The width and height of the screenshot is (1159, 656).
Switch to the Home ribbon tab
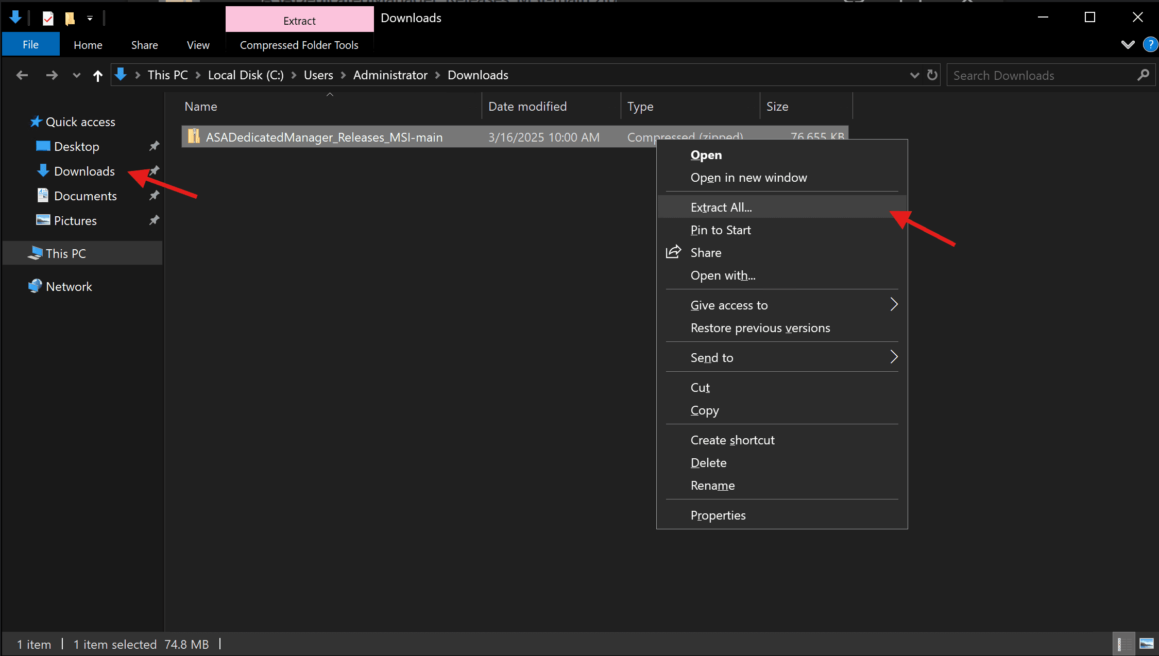tap(88, 45)
